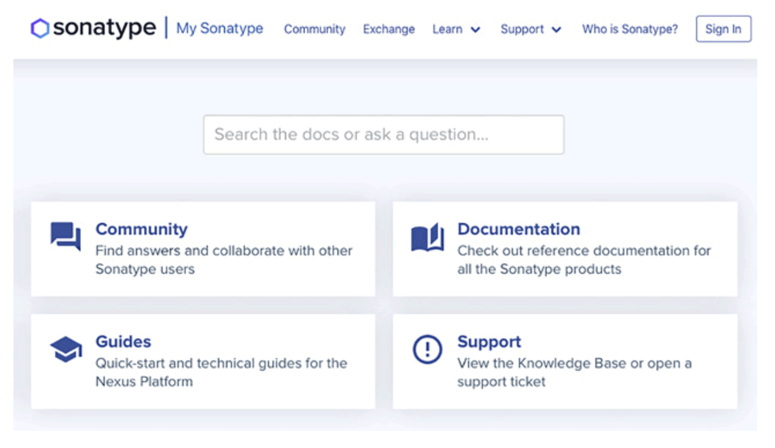Open the Support card heading
This screenshot has width=775, height=448.
489,341
